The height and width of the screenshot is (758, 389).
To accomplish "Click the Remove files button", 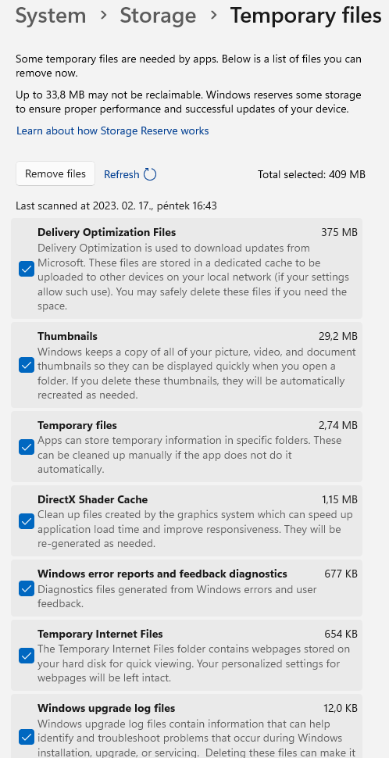I will 55,173.
